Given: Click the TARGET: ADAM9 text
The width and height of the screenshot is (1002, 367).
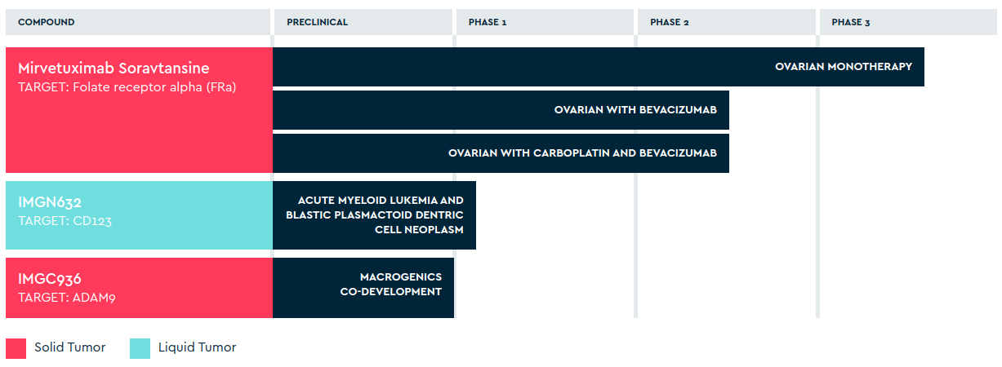Looking at the screenshot, I should point(67,298).
